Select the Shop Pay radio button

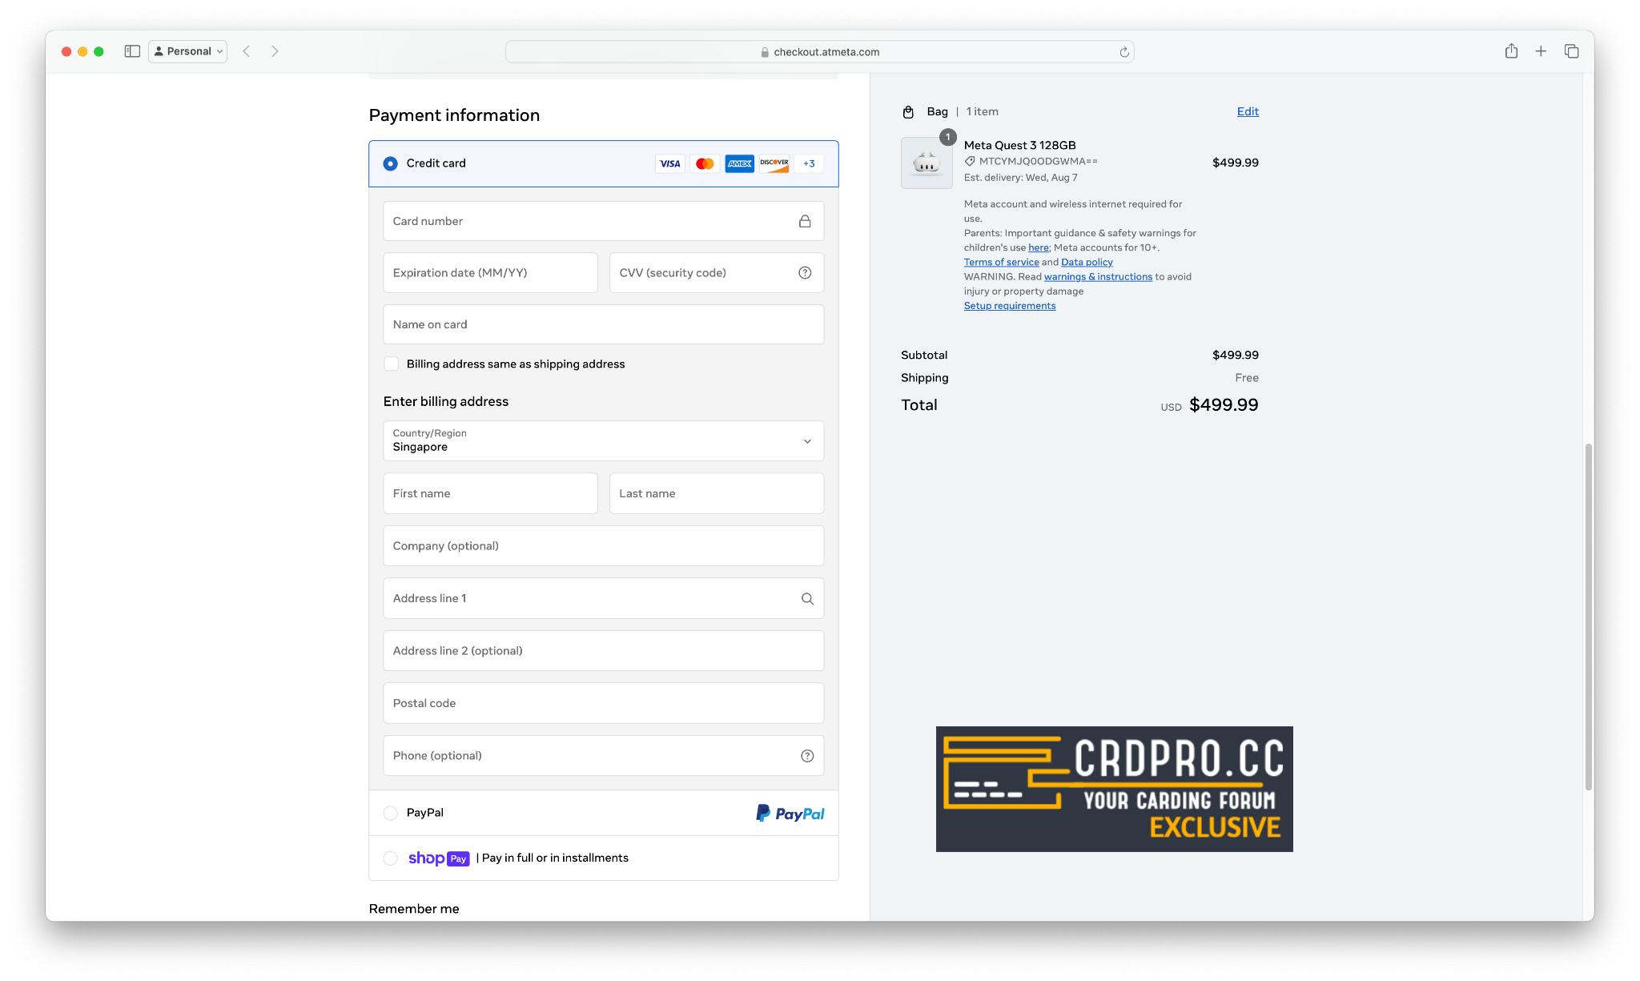[x=390, y=858]
